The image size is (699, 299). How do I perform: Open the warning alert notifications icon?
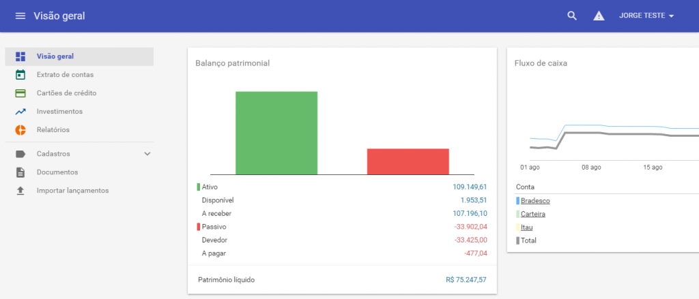[x=599, y=16]
